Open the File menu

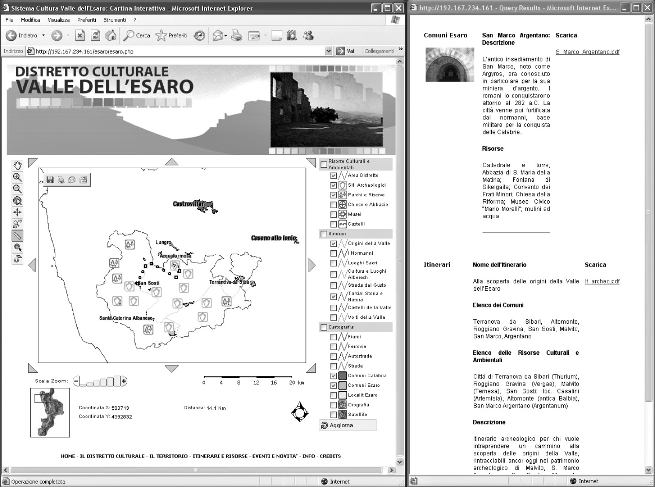[9, 20]
